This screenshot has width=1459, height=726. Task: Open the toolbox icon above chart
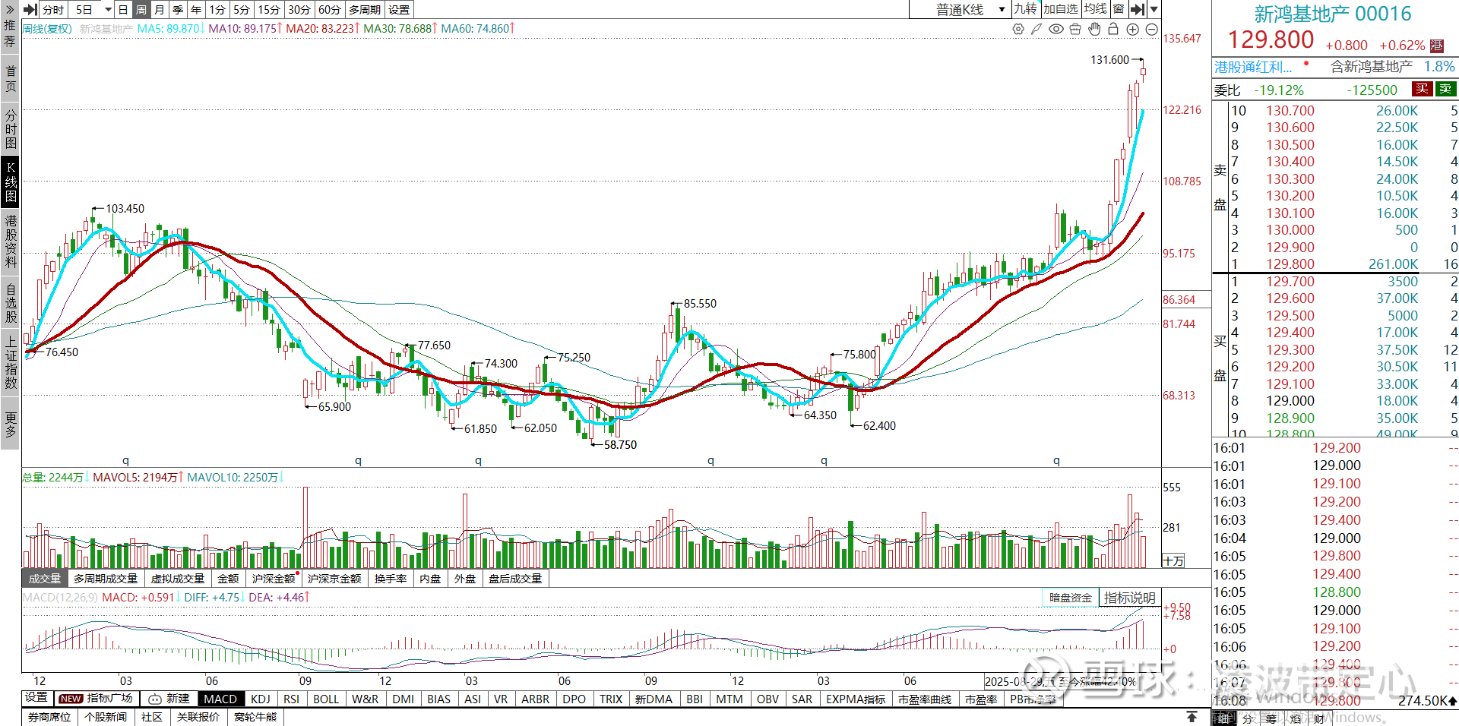pyautogui.click(x=1075, y=29)
